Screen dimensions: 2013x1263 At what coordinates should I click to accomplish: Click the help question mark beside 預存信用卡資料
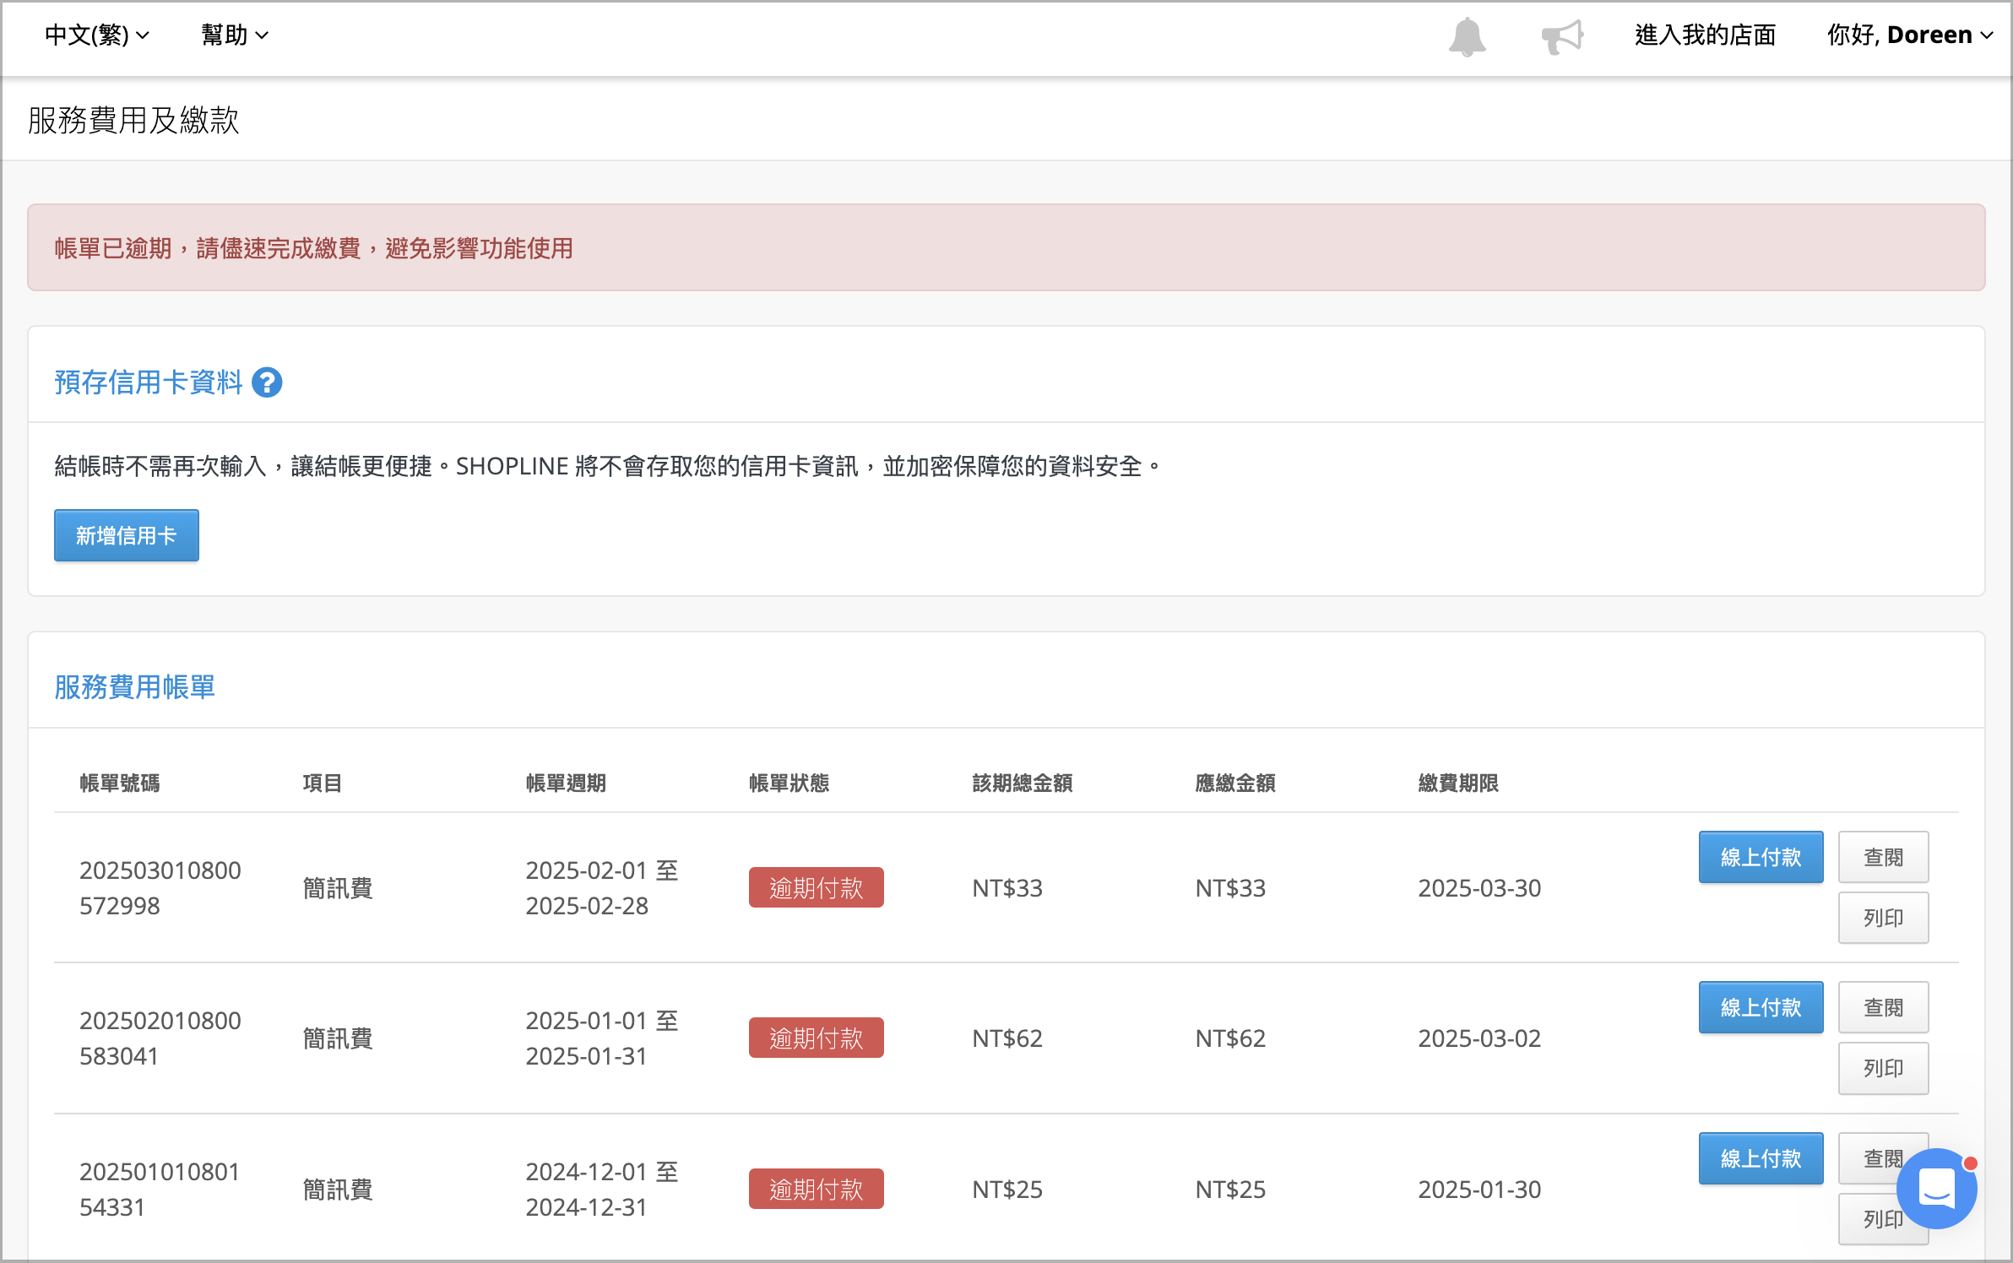pyautogui.click(x=267, y=382)
